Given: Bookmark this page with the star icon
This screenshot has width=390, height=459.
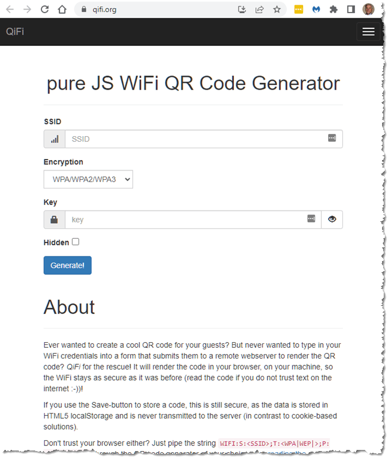Looking at the screenshot, I should click(276, 9).
